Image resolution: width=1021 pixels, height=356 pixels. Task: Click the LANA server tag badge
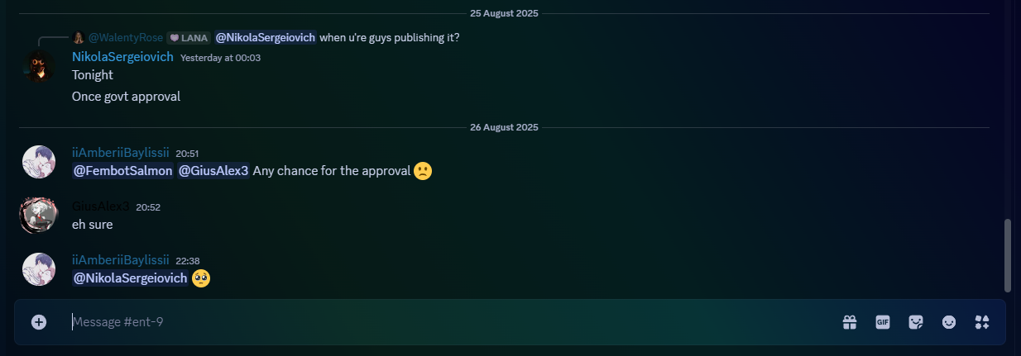[x=189, y=37]
